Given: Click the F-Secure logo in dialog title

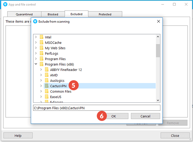Looking at the screenshot, I should [x=35, y=21].
